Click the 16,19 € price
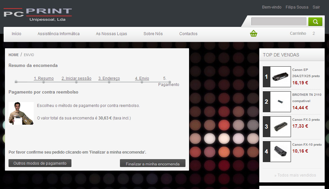Viewport: 329px width, 189px height. pos(300,83)
